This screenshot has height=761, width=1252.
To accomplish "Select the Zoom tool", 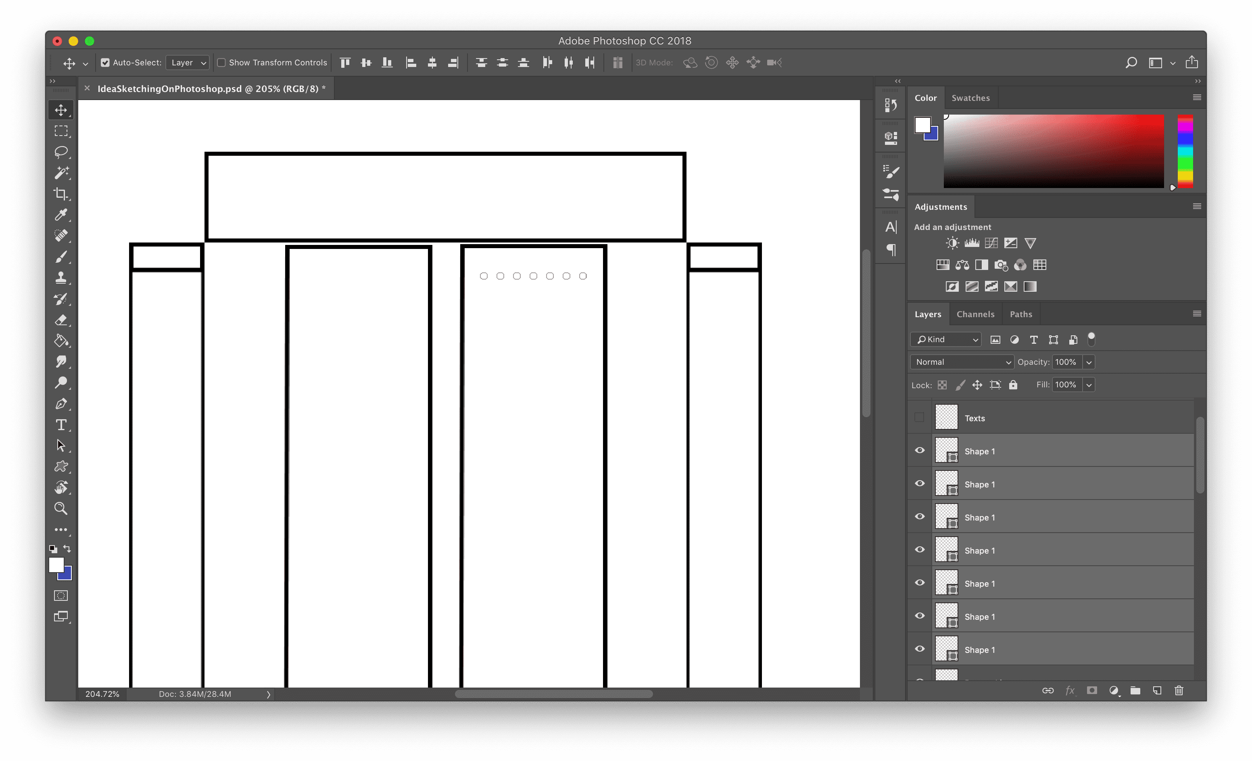I will pos(61,508).
